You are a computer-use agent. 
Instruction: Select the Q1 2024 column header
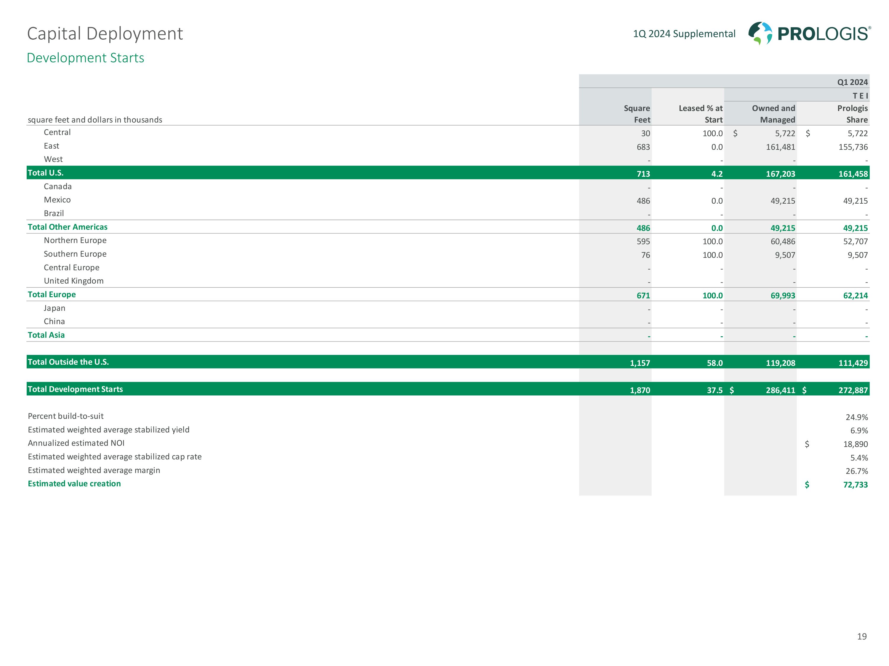852,82
